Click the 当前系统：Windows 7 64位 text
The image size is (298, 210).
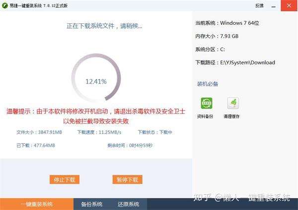(x=227, y=23)
